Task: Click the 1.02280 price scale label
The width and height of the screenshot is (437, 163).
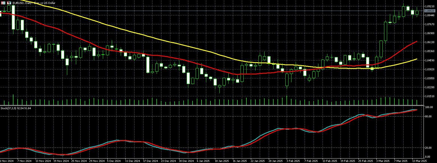Action: click(x=430, y=87)
